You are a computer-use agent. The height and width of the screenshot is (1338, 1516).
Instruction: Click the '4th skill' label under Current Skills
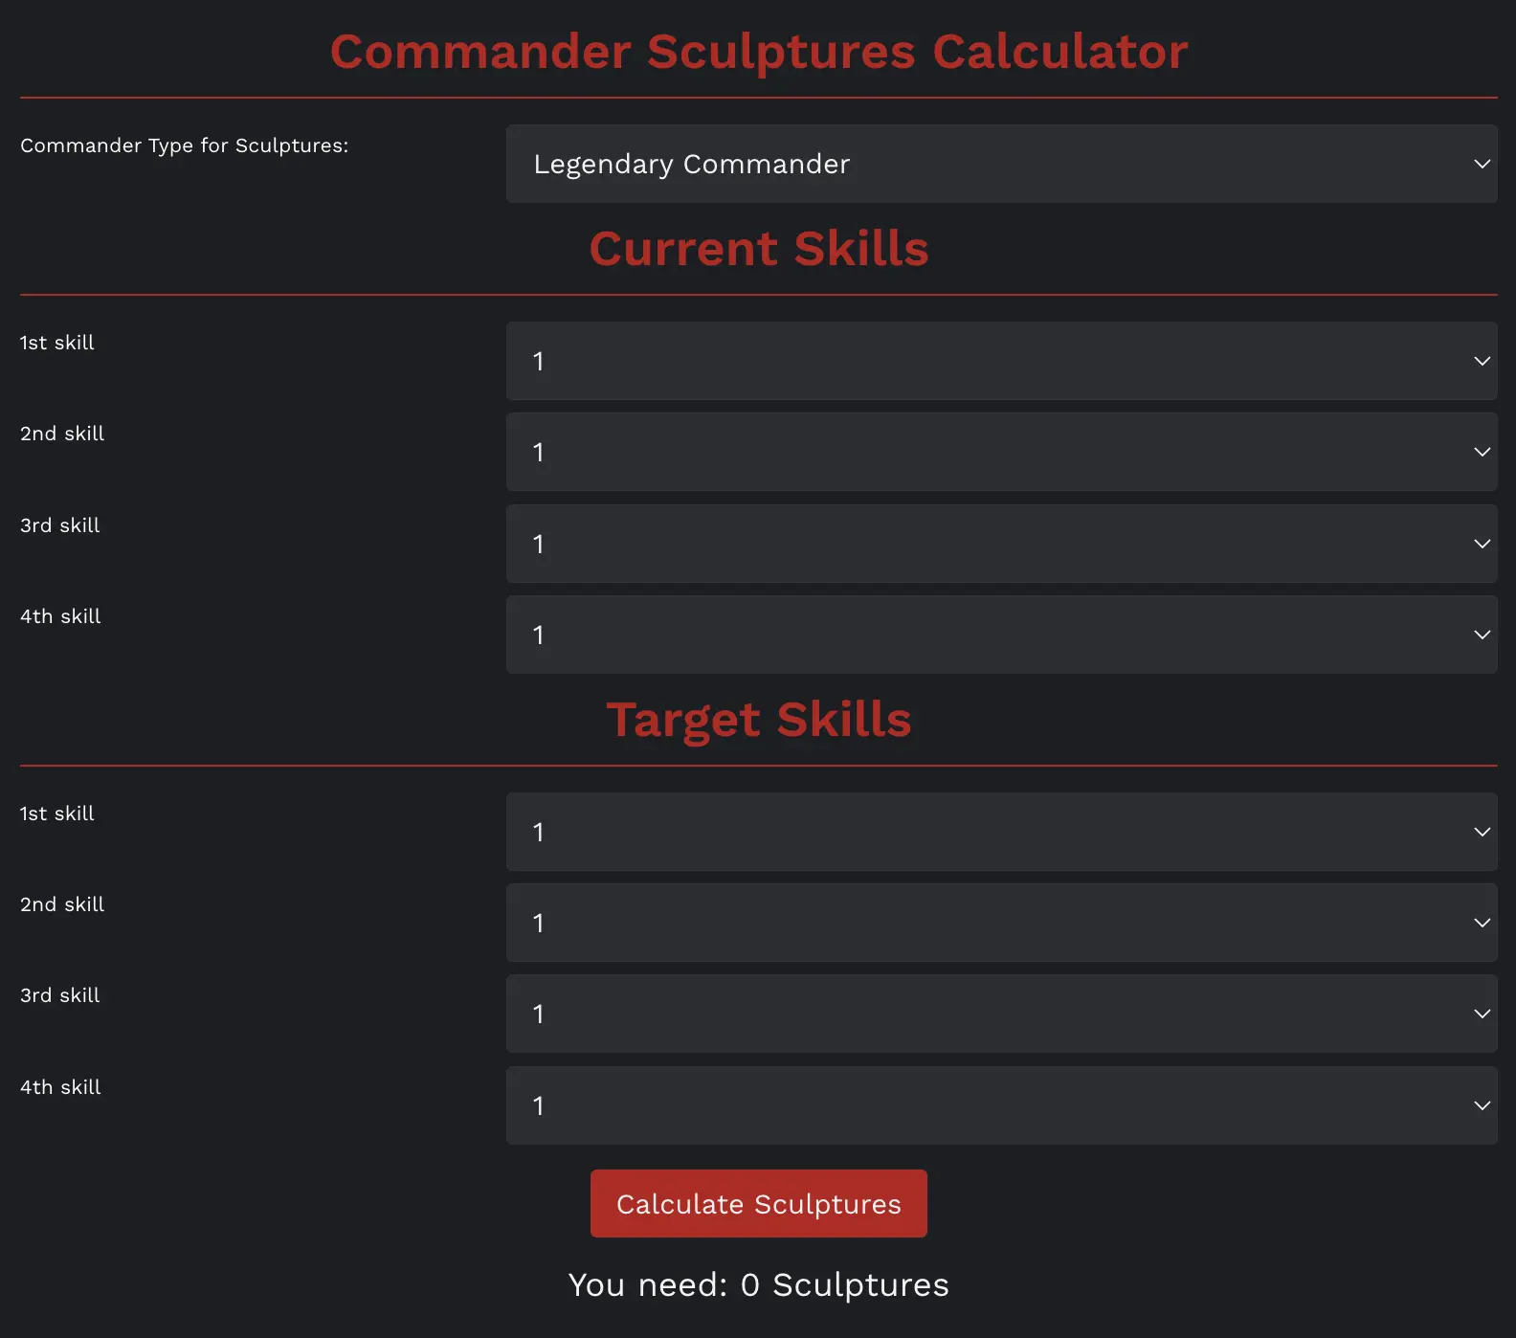pyautogui.click(x=60, y=616)
